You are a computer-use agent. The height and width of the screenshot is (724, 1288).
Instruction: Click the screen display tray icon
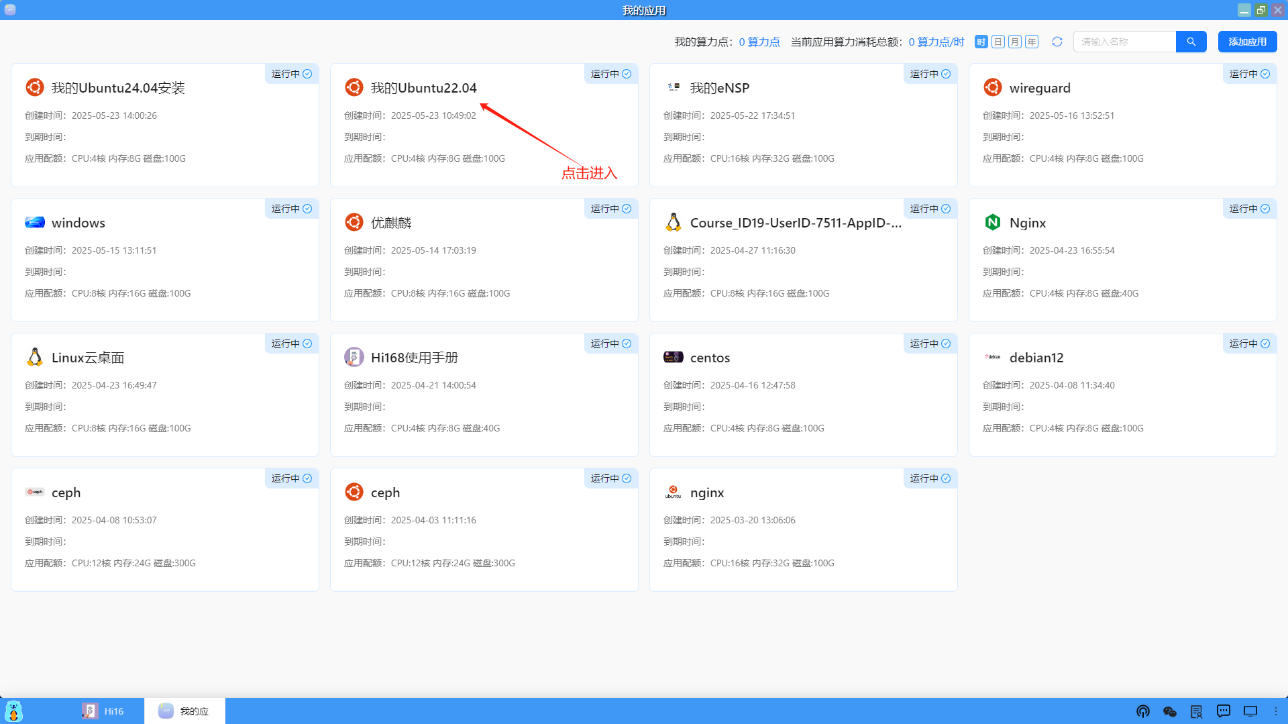pyautogui.click(x=1250, y=711)
